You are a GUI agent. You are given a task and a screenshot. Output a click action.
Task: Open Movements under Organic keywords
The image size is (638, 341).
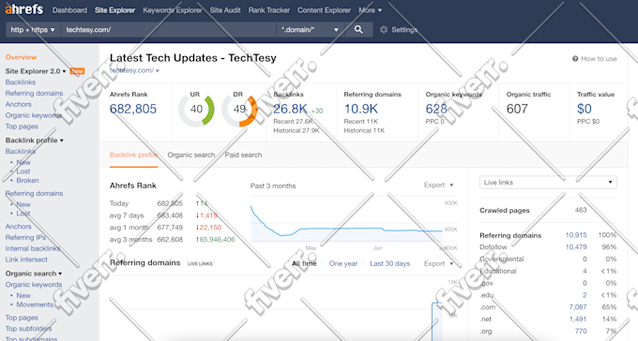35,304
